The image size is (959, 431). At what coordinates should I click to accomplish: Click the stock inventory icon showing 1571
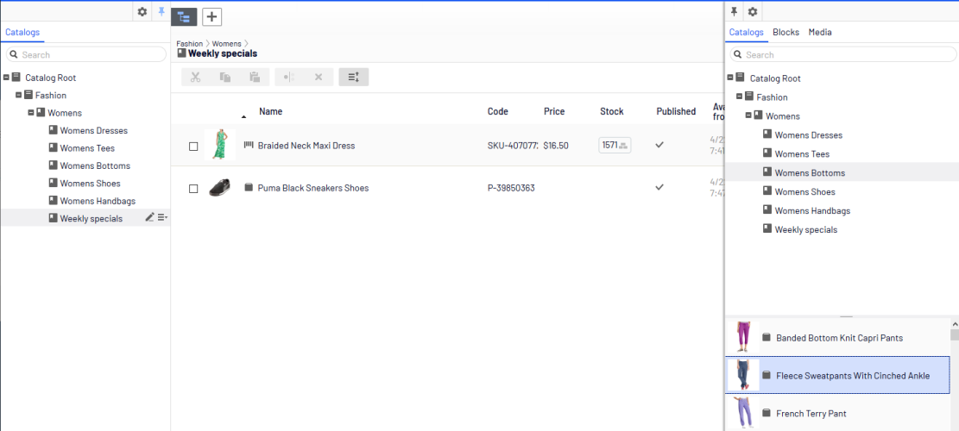[615, 146]
